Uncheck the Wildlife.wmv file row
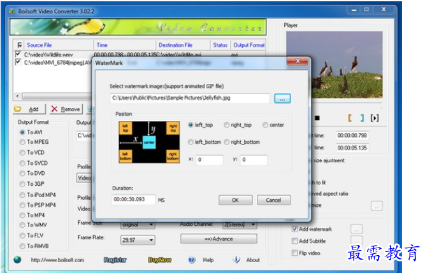Viewport: 425px width, 273px height. 18,54
